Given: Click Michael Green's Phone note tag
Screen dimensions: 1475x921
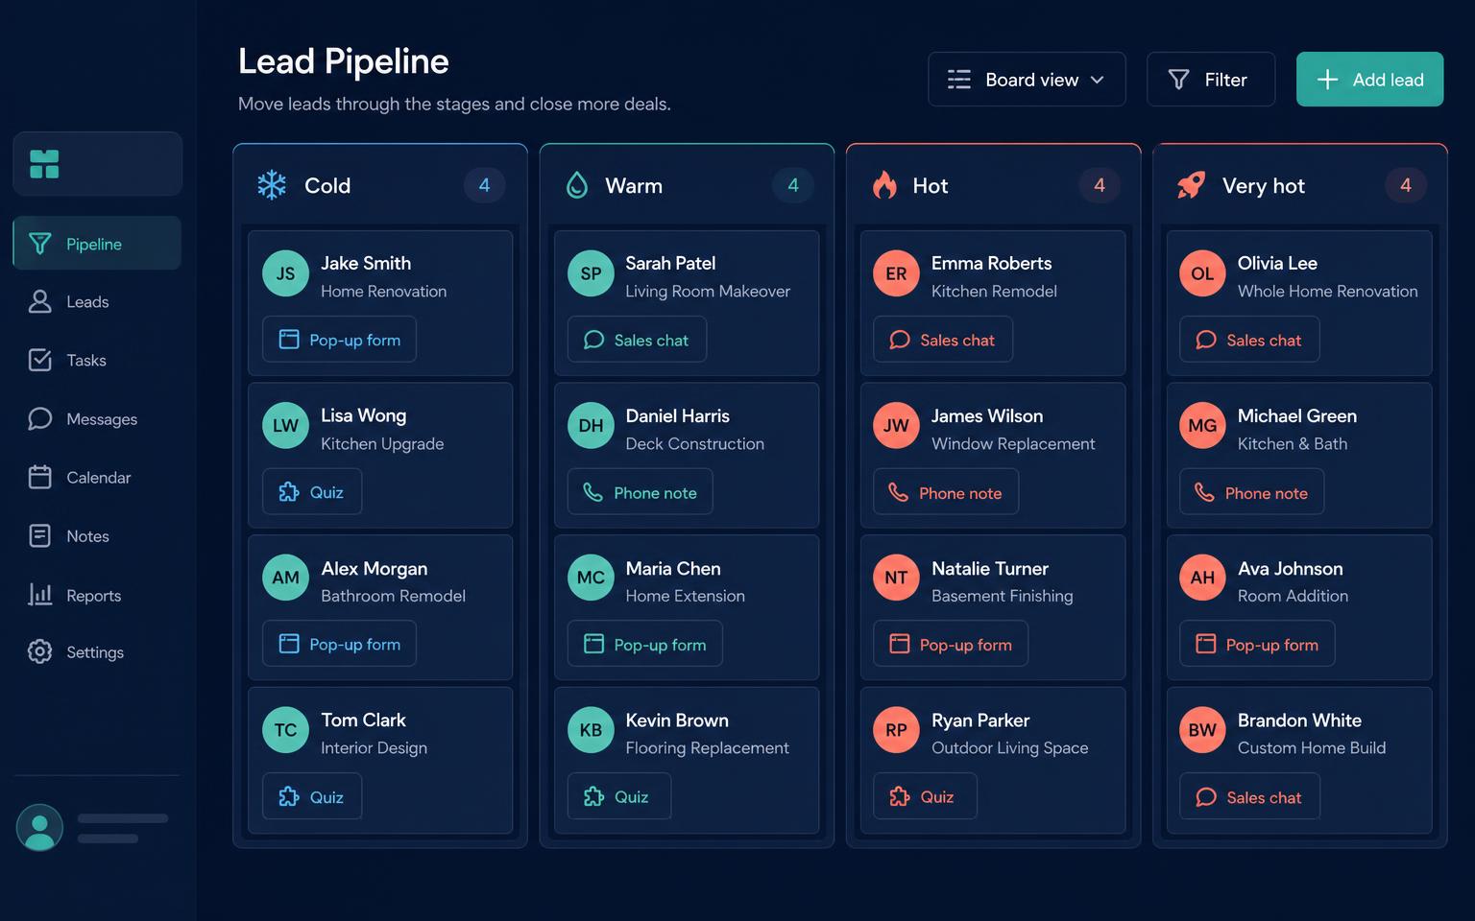Looking at the screenshot, I should tap(1252, 492).
